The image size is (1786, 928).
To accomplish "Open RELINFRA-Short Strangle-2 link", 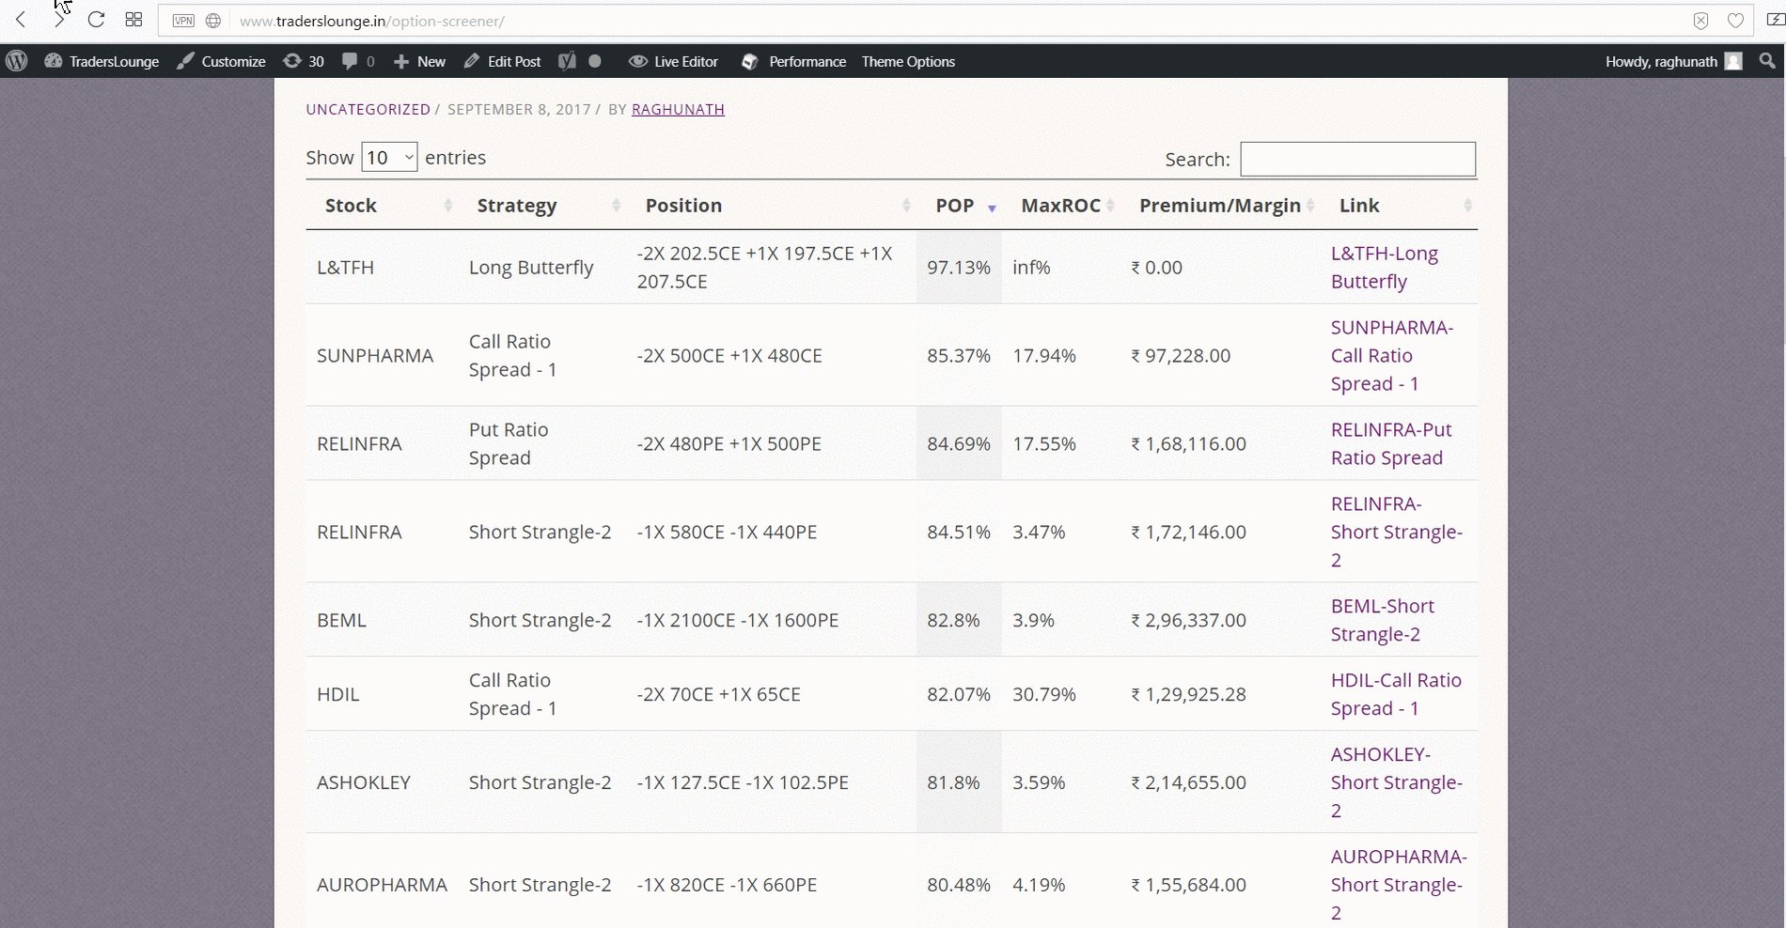I will 1396,532.
